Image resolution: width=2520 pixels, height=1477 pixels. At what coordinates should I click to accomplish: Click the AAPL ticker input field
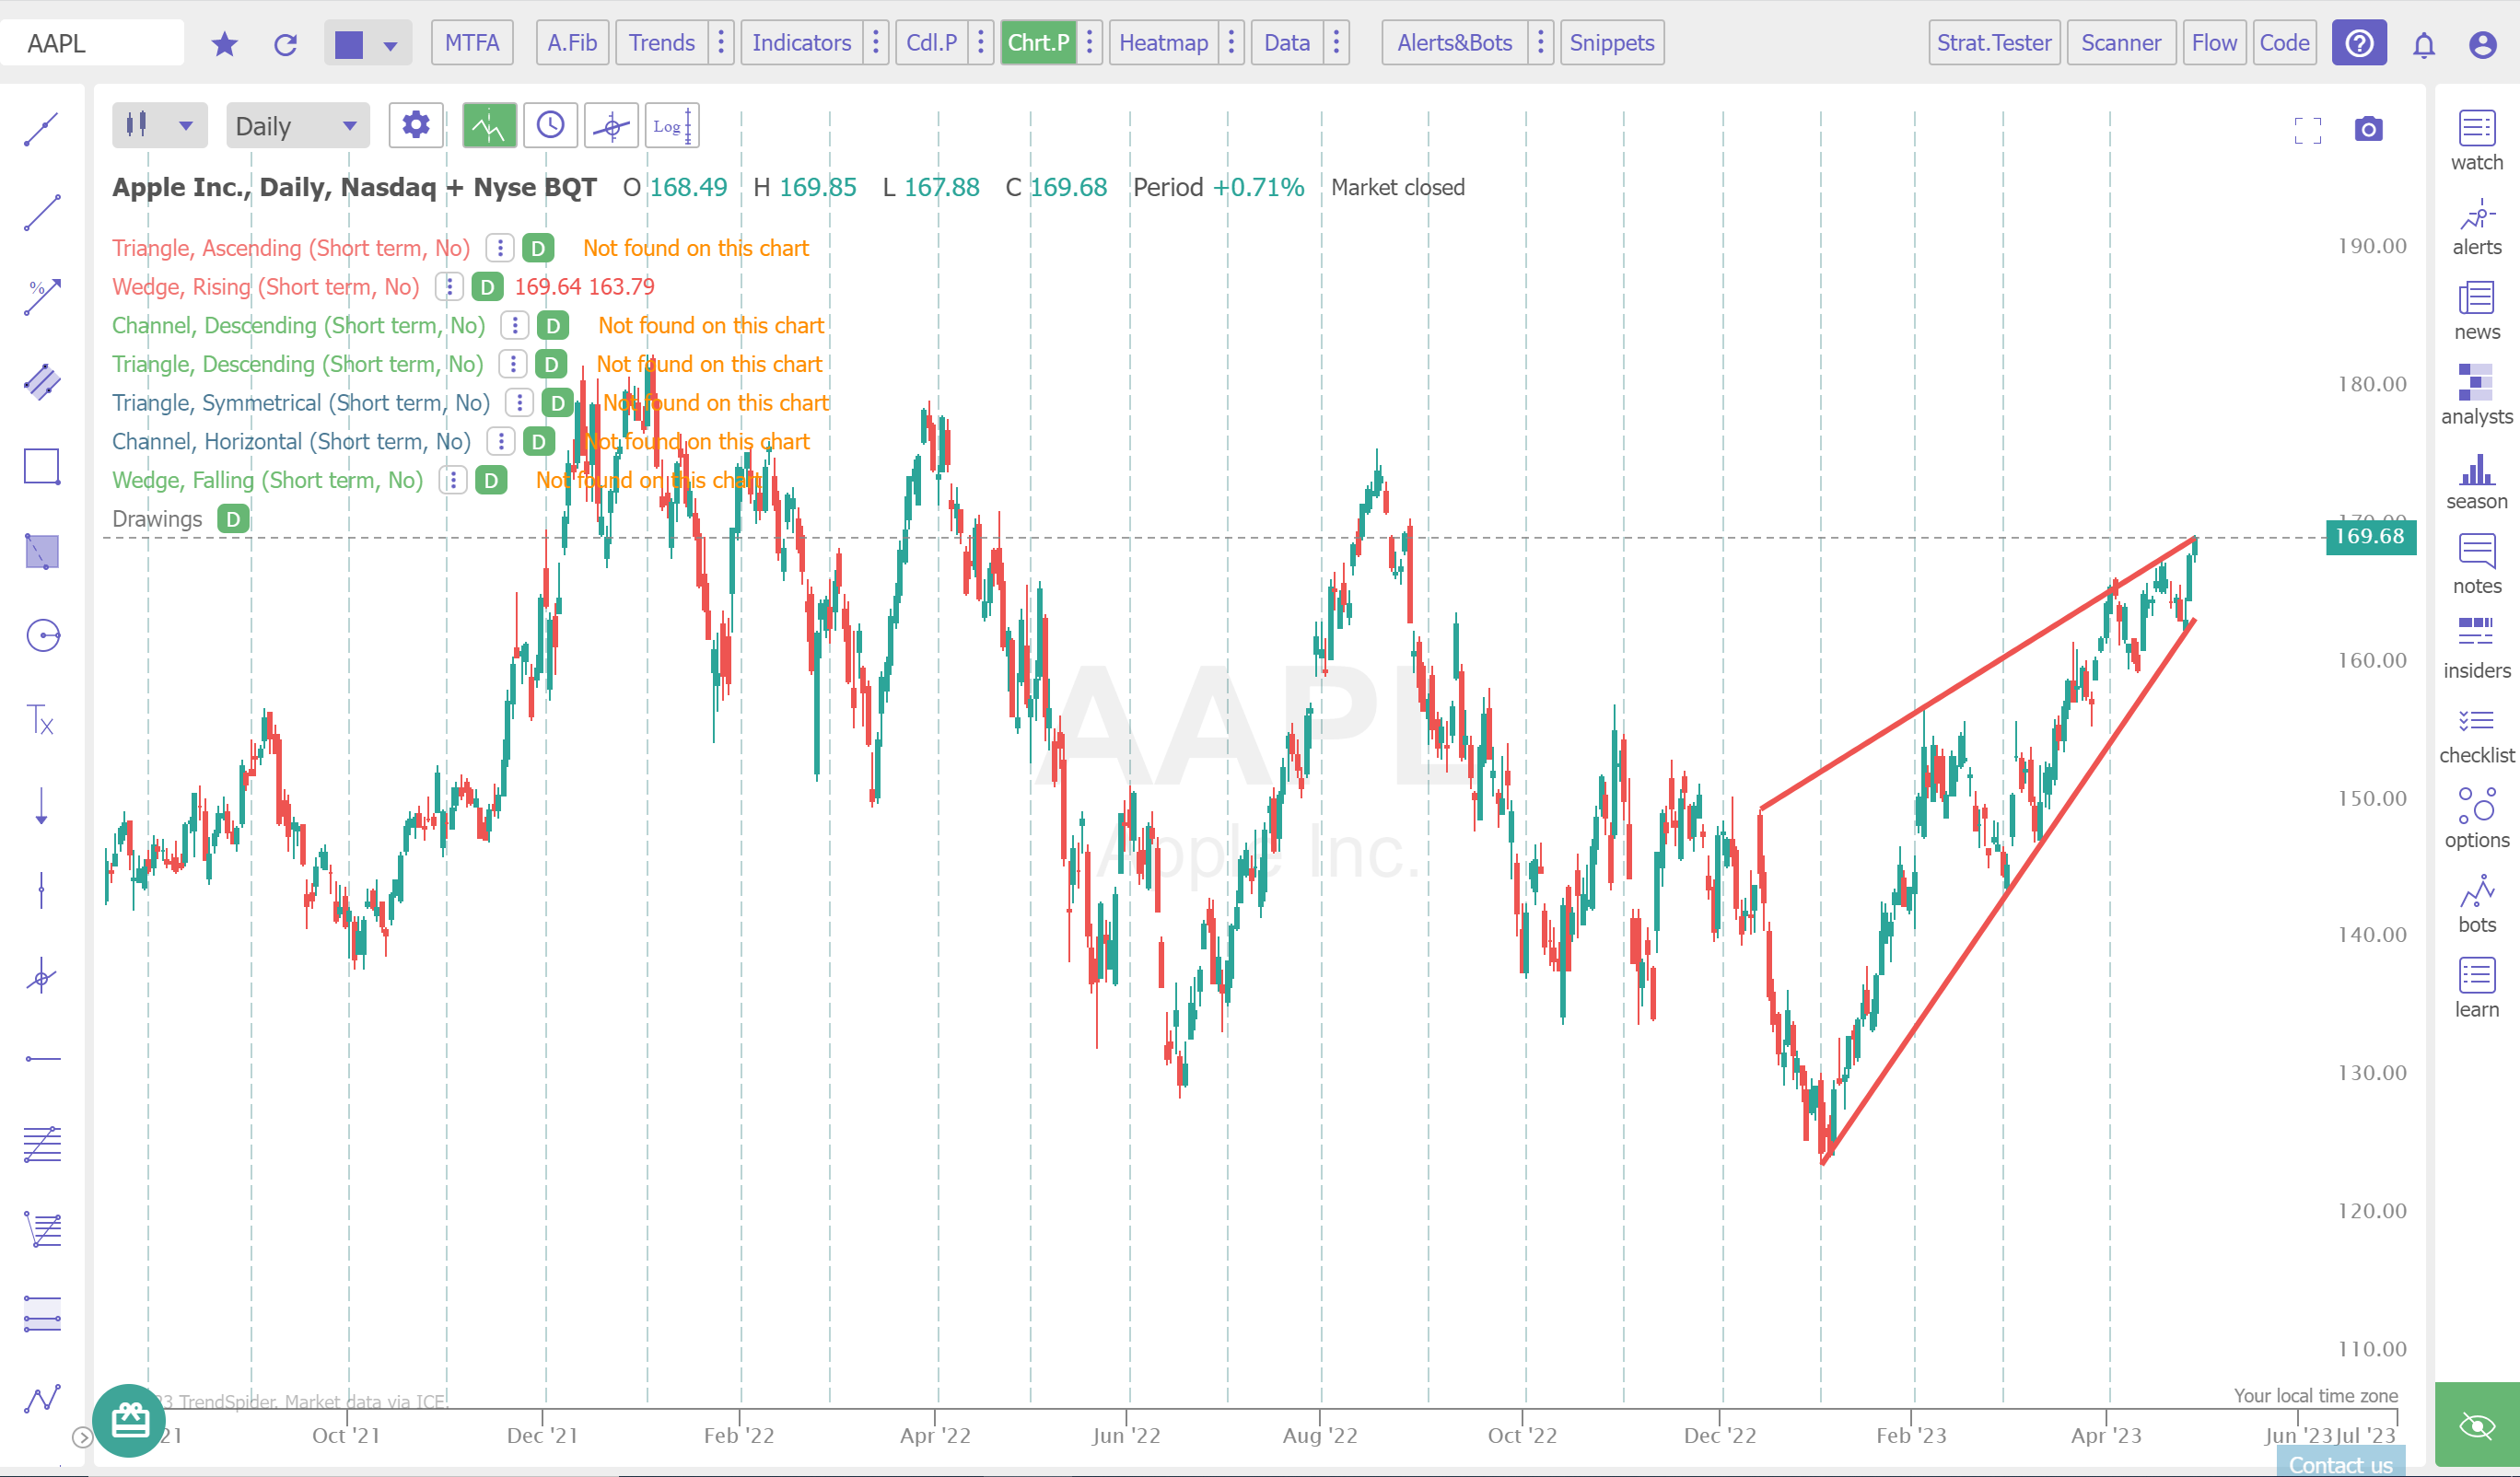tap(95, 42)
